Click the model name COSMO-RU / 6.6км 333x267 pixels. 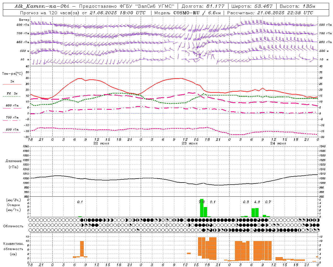[x=197, y=13]
